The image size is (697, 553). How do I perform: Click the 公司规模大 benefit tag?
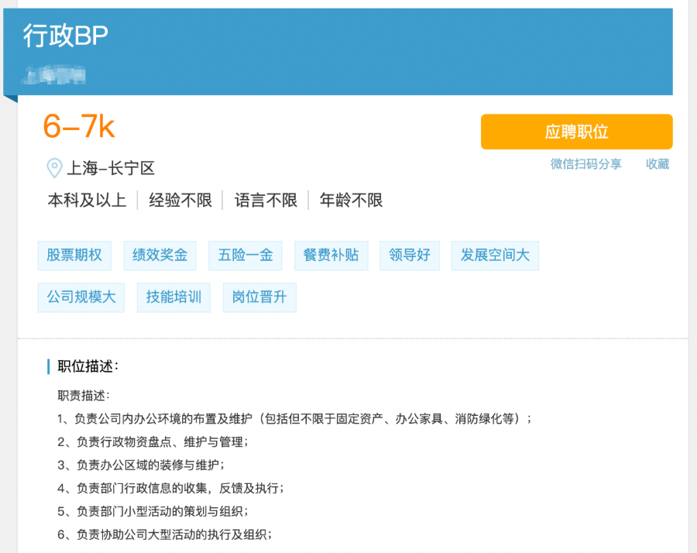pos(81,297)
